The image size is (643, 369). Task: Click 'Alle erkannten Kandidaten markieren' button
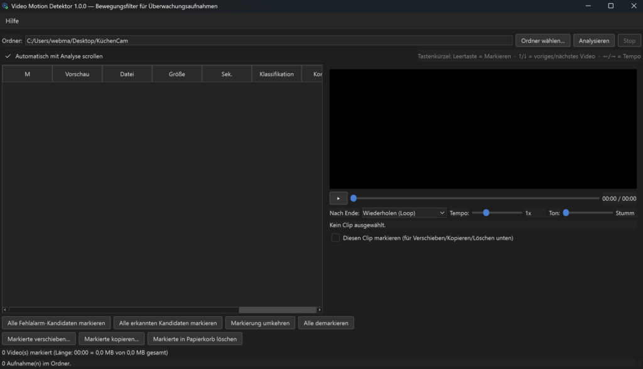[x=168, y=323]
